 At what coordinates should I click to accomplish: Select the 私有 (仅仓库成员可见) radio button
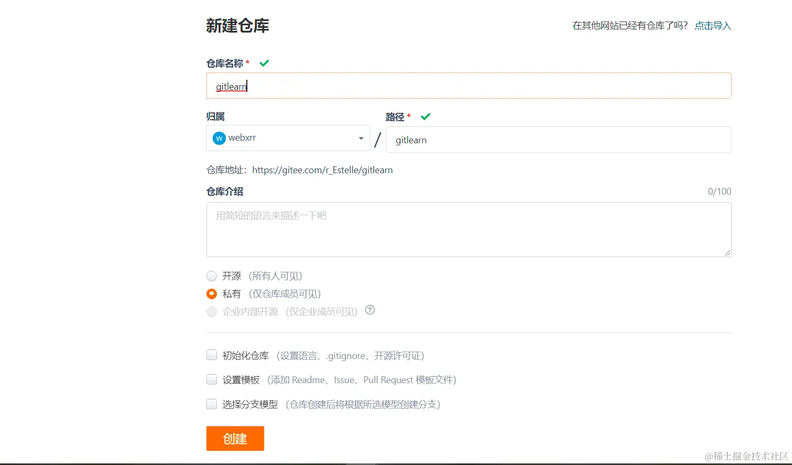pos(212,294)
